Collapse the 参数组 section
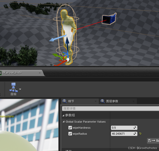The image size is (159, 151). pos(63,115)
